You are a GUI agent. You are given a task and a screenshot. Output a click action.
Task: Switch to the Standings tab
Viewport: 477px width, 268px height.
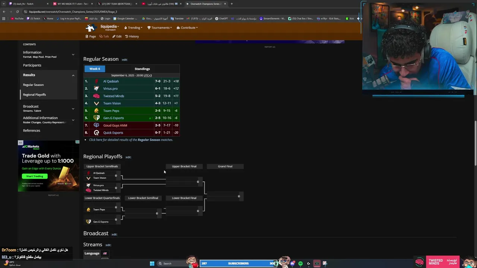coord(142,69)
